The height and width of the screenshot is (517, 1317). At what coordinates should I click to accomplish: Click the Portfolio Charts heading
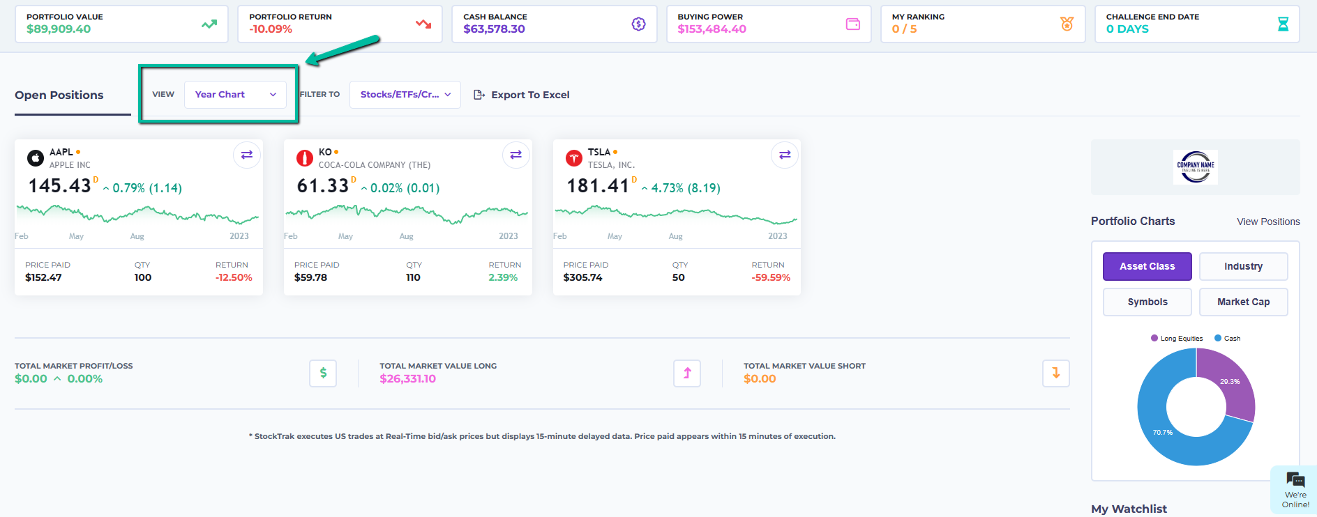click(x=1133, y=221)
